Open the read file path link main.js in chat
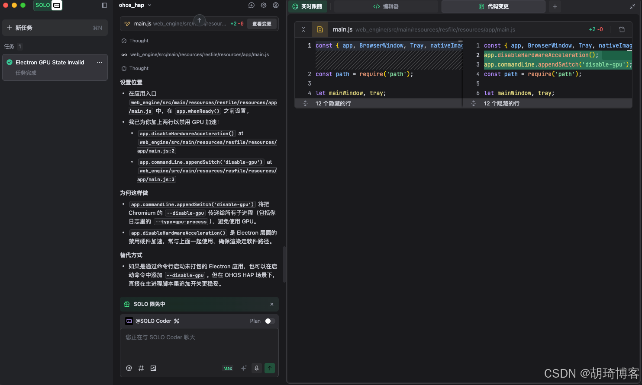Image resolution: width=642 pixels, height=385 pixels. [x=200, y=54]
